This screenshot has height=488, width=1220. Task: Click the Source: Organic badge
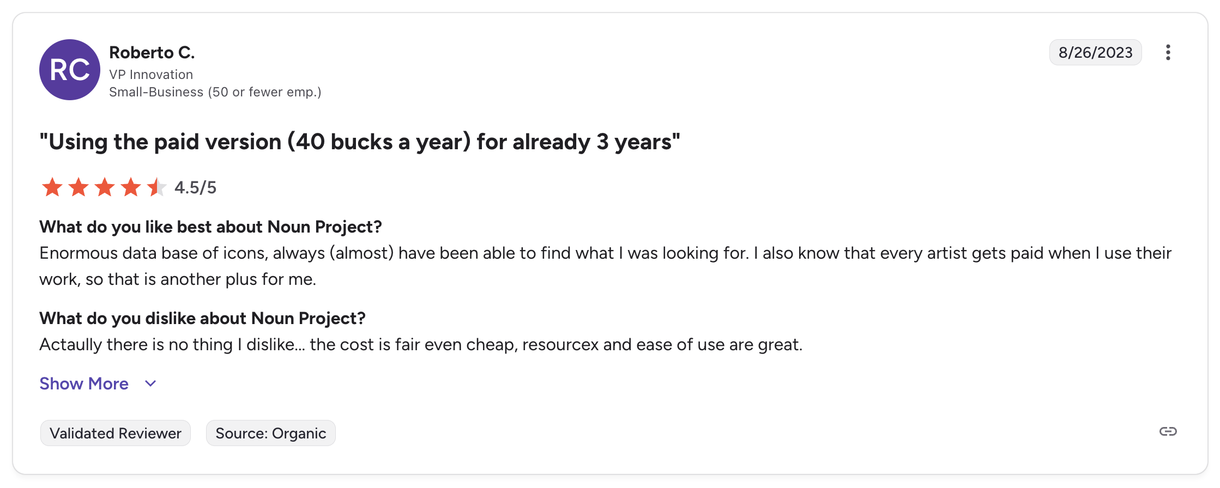270,434
